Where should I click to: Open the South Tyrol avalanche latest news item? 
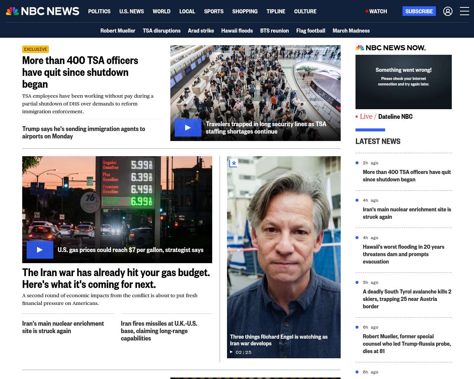[x=407, y=299]
